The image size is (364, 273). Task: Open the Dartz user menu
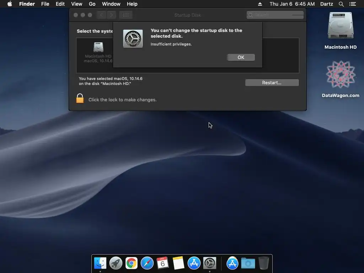click(x=327, y=4)
